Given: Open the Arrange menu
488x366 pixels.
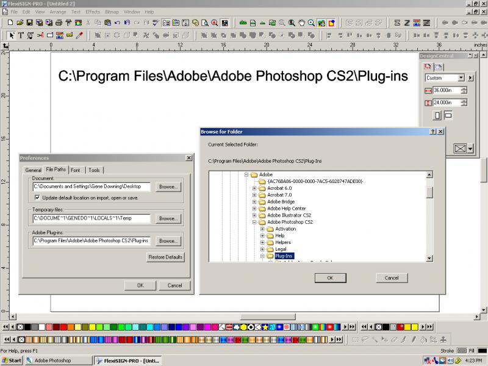Looking at the screenshot, I should [58, 12].
